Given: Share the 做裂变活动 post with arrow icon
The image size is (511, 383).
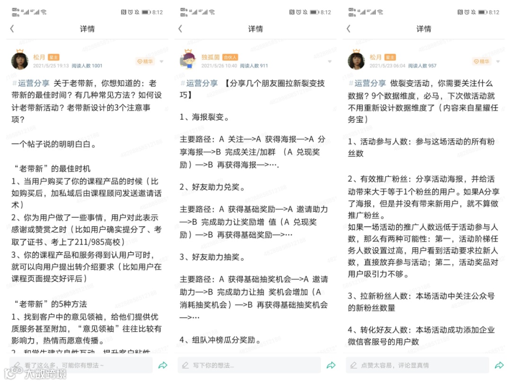Looking at the screenshot, I should coord(499,366).
